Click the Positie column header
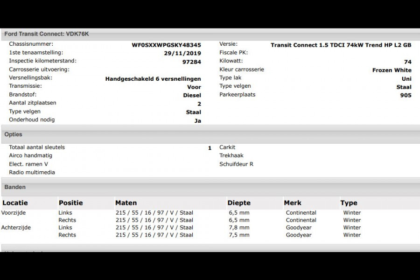The width and height of the screenshot is (420, 280). (70, 203)
